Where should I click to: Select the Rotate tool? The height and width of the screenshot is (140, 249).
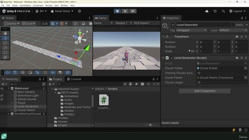[5, 43]
